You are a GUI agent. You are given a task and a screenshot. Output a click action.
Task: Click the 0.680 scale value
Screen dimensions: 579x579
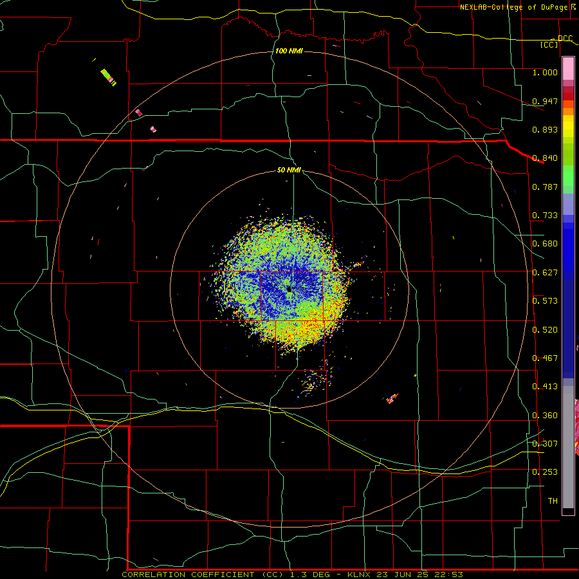545,244
